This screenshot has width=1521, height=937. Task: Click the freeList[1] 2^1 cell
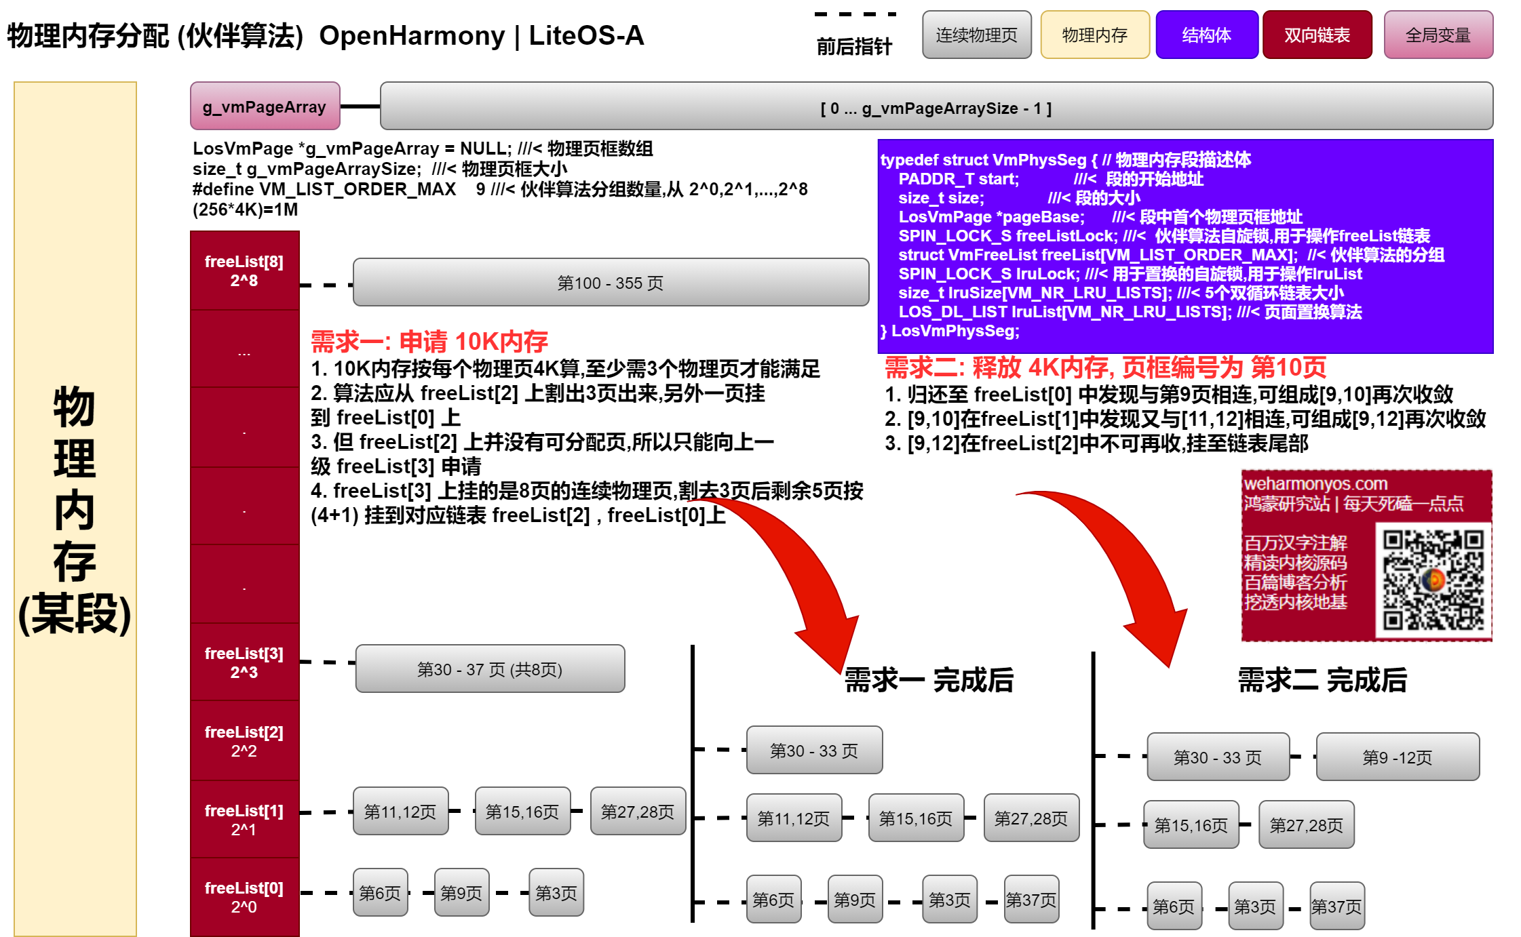click(244, 820)
